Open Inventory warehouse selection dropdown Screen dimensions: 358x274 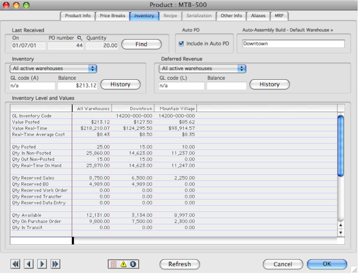53,69
